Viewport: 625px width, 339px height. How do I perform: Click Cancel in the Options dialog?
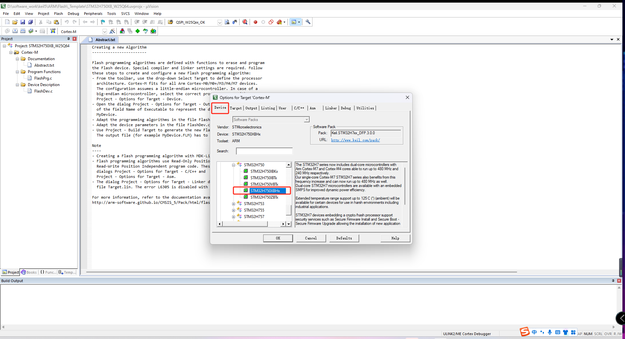[311, 238]
